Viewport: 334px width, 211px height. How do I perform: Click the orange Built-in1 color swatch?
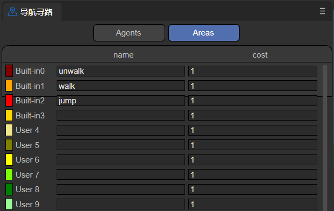9,86
